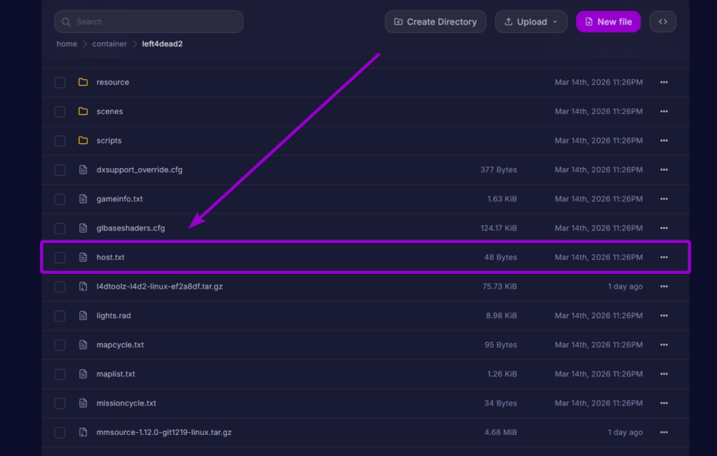Select the checkbox for host.txt
The width and height of the screenshot is (717, 456).
coord(60,257)
